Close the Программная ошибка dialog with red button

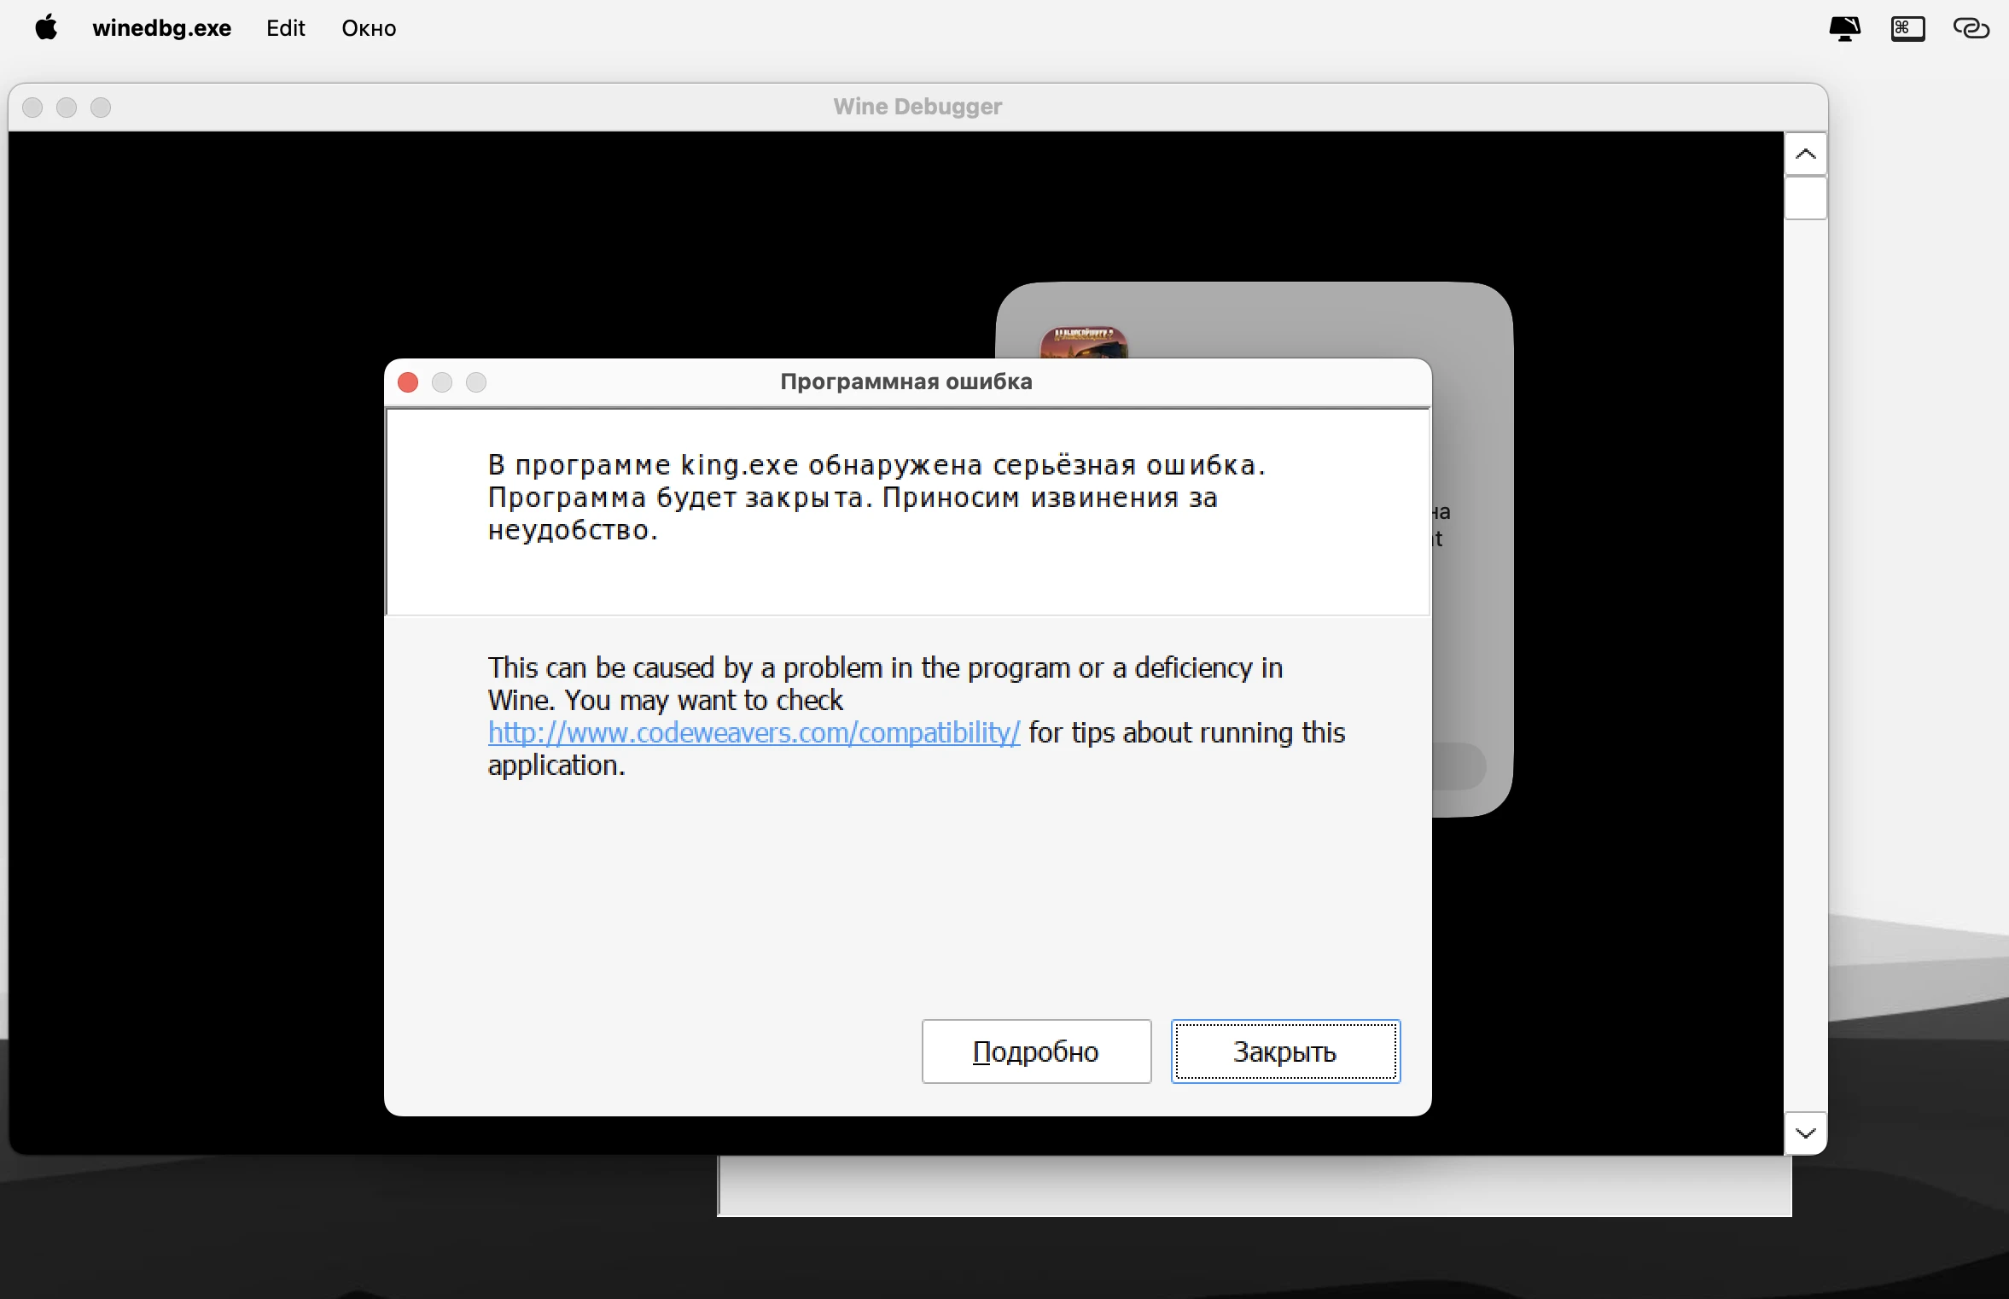coord(408,382)
